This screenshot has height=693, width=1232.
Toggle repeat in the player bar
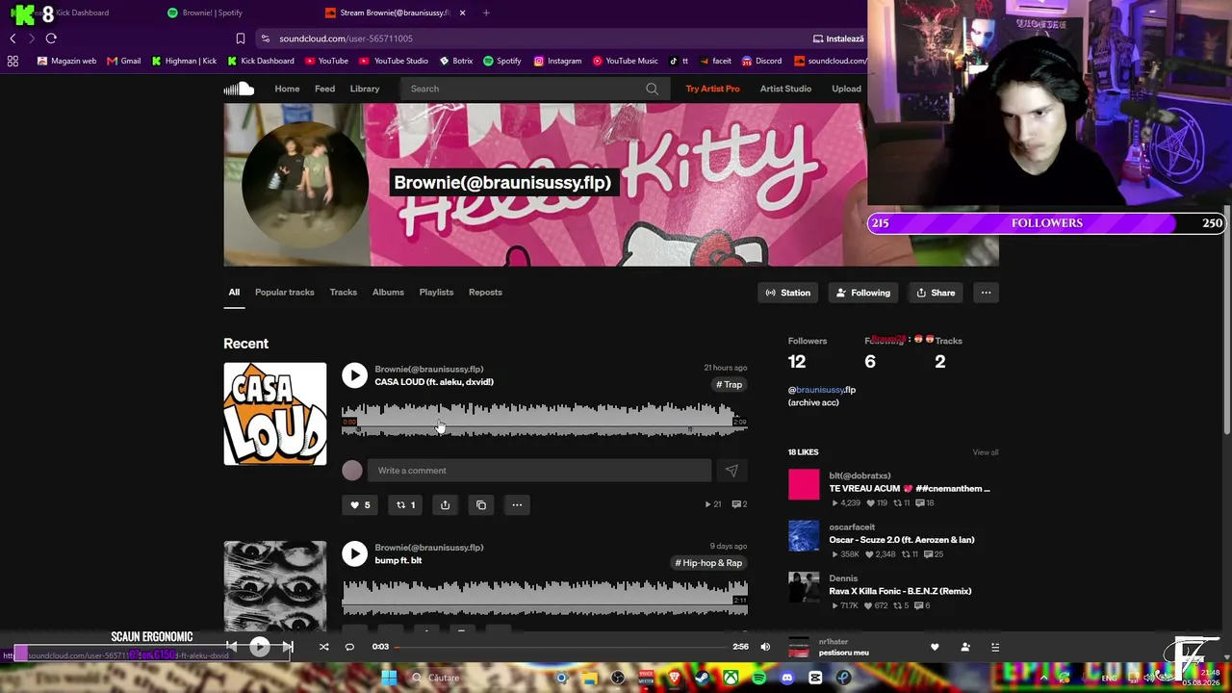click(x=349, y=647)
